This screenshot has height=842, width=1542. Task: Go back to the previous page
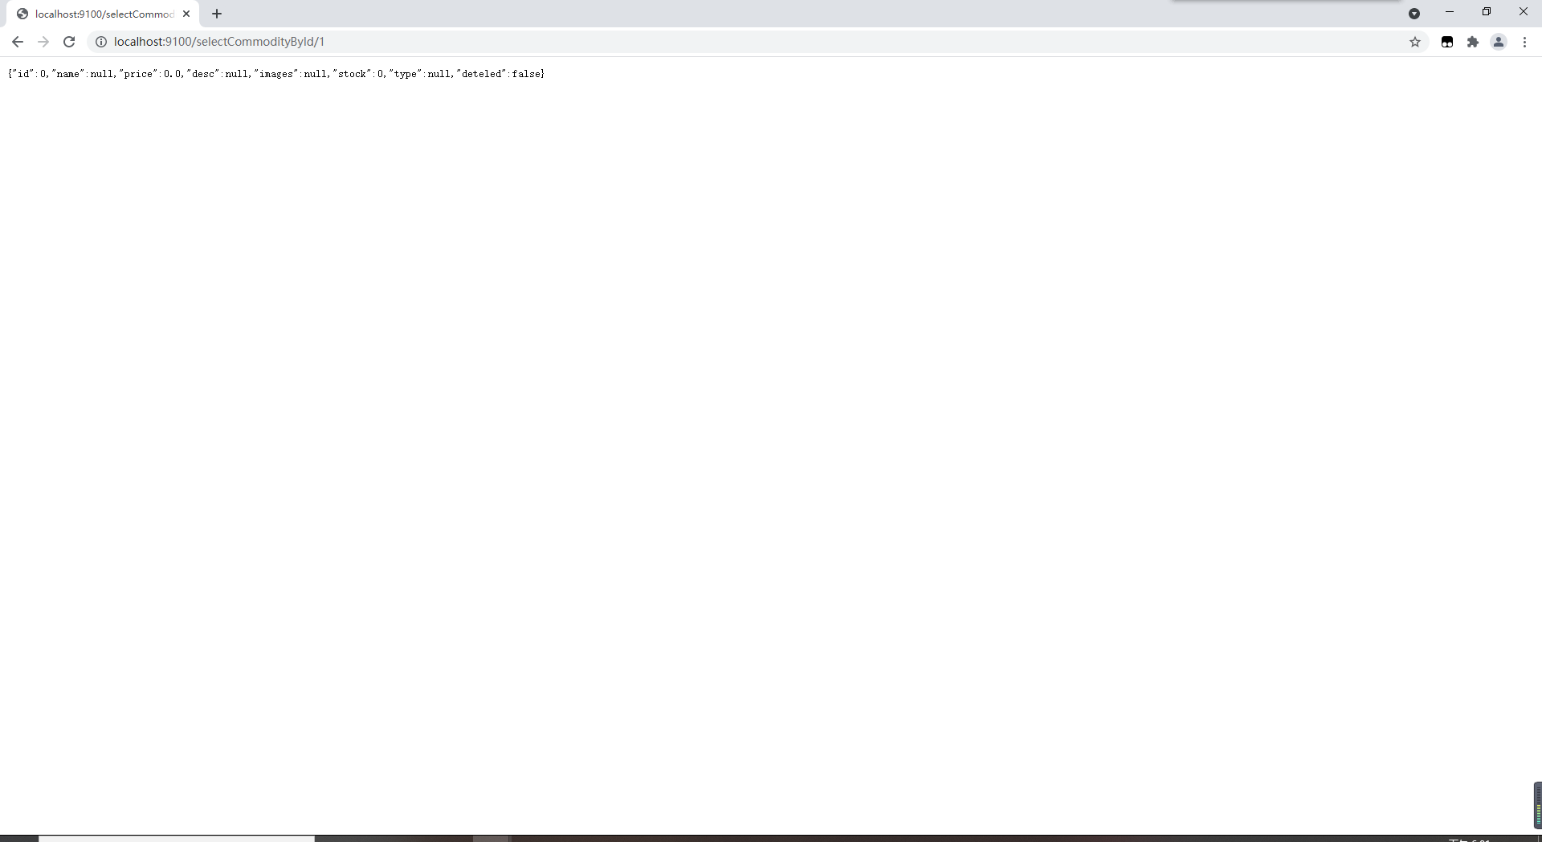[18, 42]
